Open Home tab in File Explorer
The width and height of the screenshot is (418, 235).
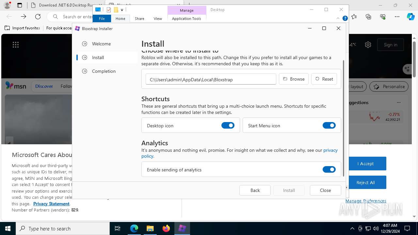(121, 19)
